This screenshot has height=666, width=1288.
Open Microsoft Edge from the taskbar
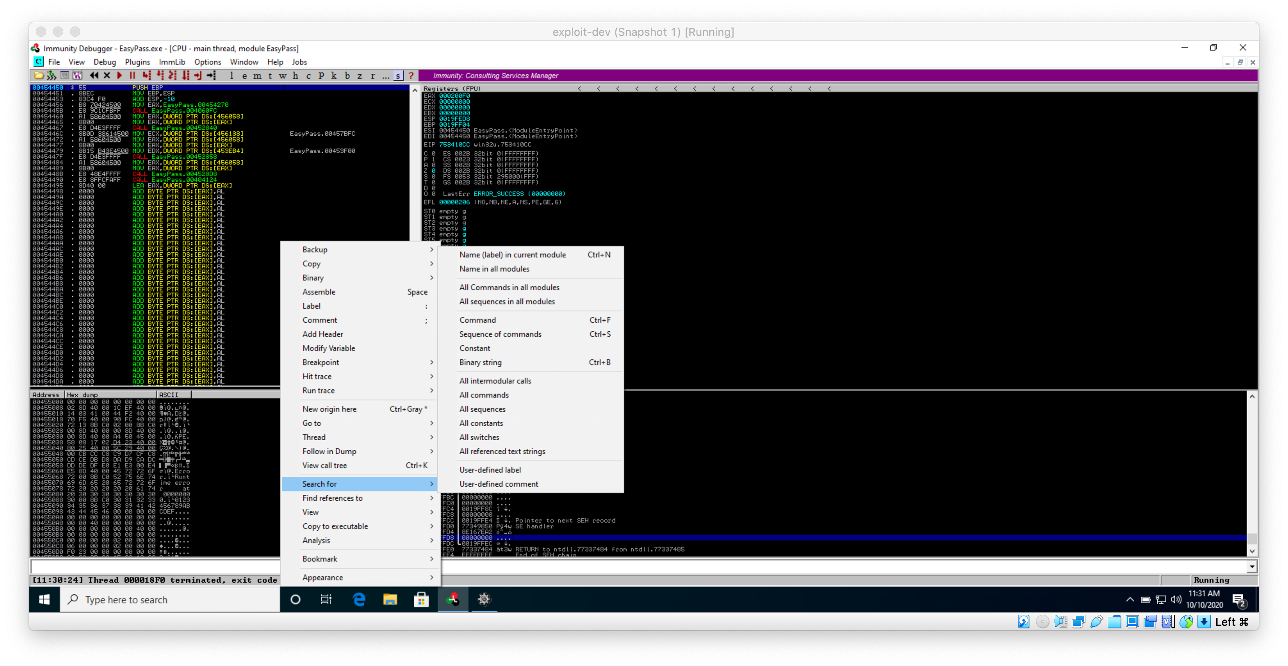point(359,599)
